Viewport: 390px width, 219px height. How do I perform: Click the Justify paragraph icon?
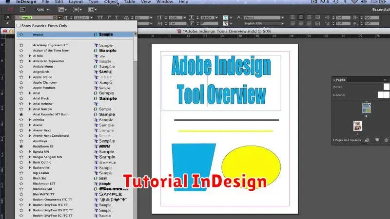(x=317, y=18)
